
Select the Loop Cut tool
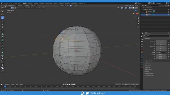(x=2, y=46)
